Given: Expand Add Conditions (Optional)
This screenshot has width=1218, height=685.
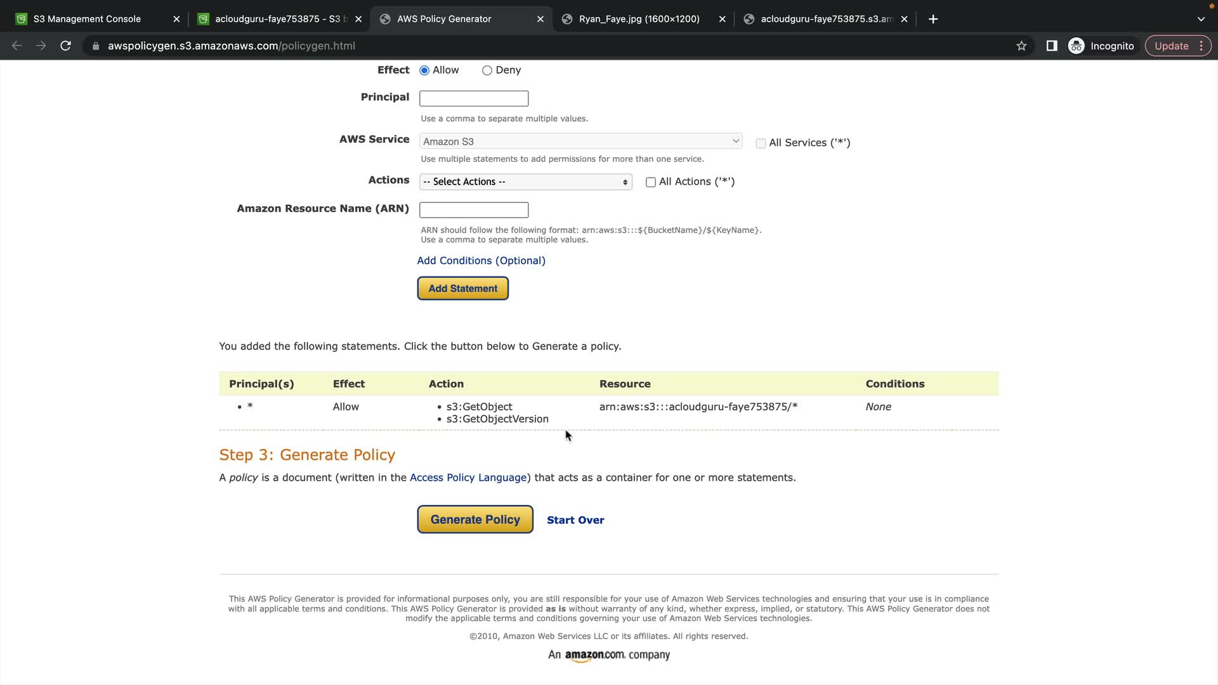Looking at the screenshot, I should (x=481, y=261).
